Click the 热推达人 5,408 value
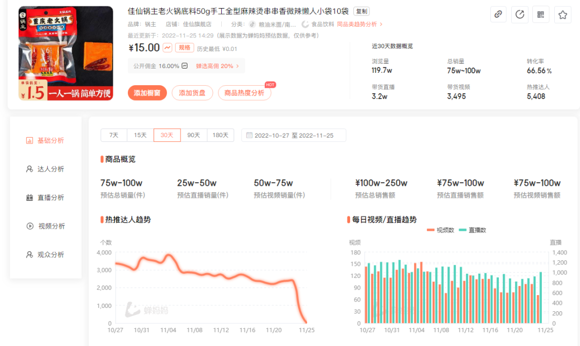The image size is (580, 346). tap(536, 96)
